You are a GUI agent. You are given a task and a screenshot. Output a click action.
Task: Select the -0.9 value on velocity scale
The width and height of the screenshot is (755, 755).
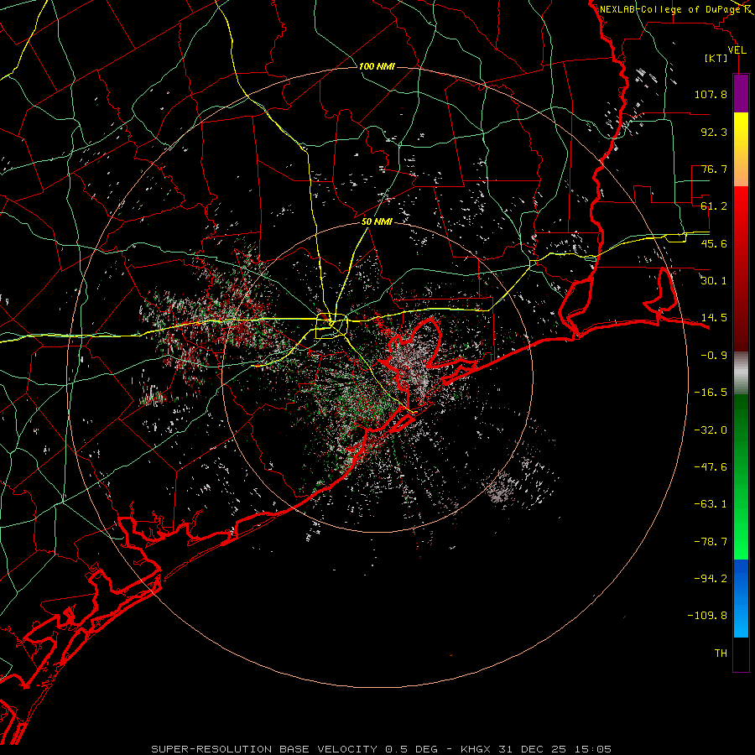point(714,356)
